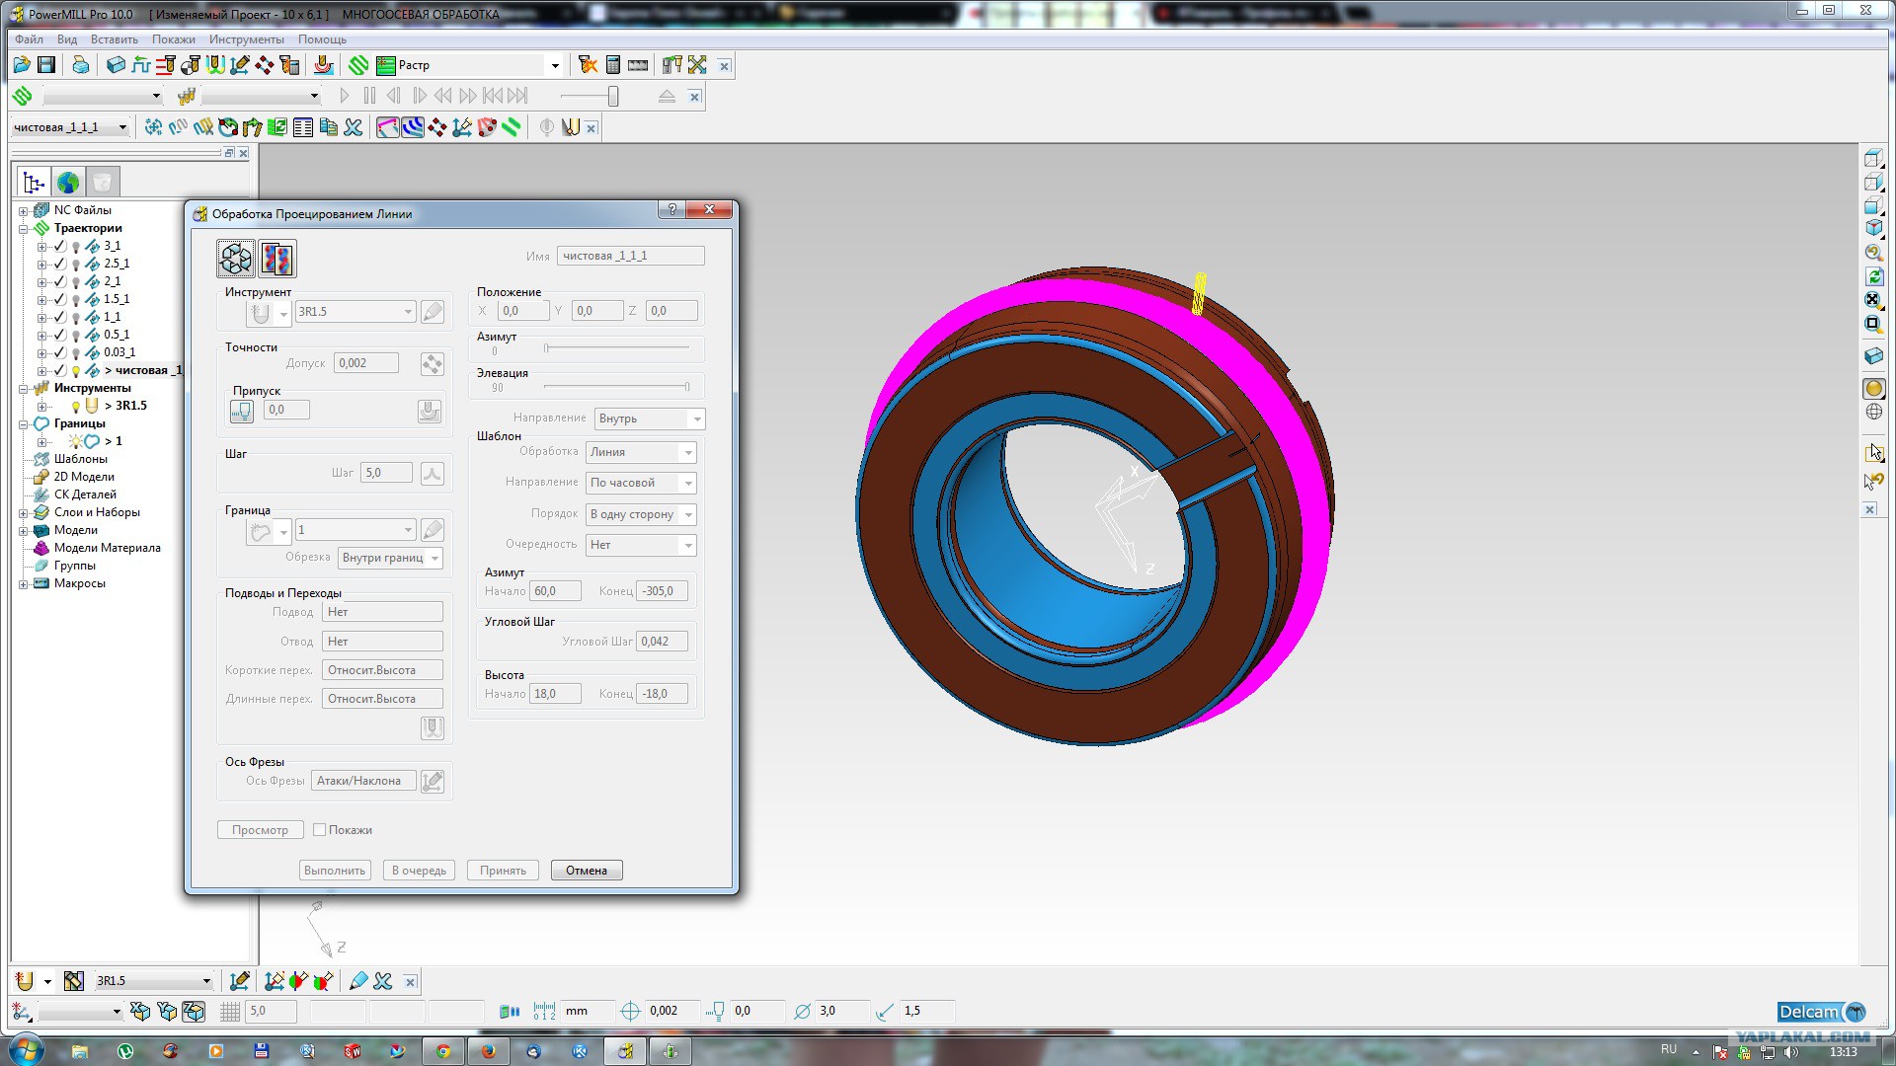The height and width of the screenshot is (1066, 1896).
Task: Click the Выполнить button
Action: [x=335, y=871]
